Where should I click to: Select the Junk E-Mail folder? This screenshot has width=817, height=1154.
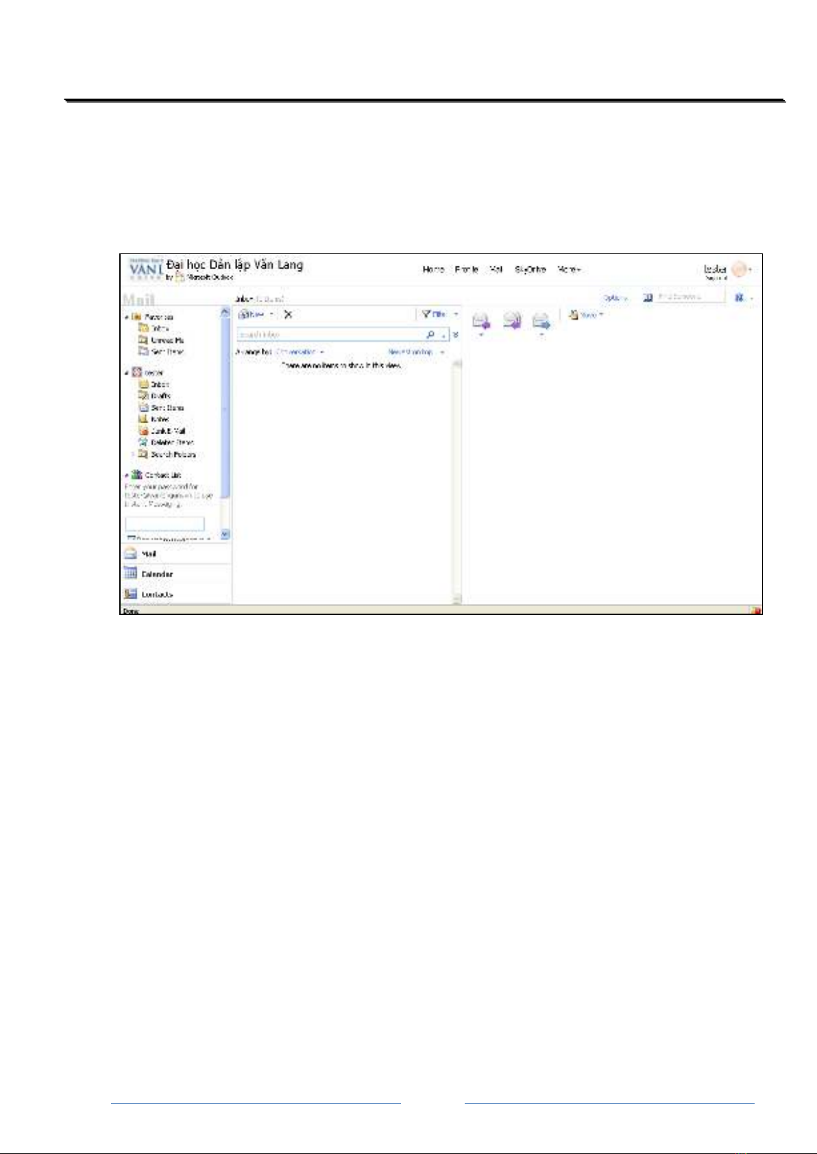167,431
